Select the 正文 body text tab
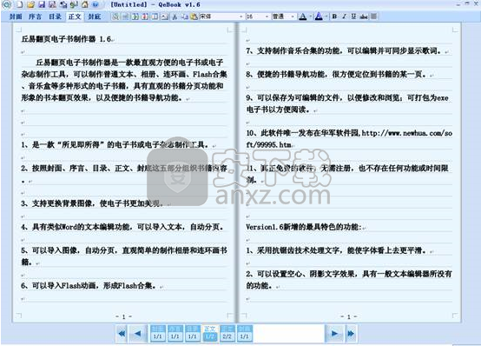The image size is (481, 346). (x=75, y=17)
